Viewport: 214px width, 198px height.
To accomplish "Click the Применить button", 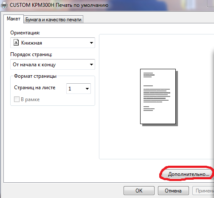I will coord(203,191).
